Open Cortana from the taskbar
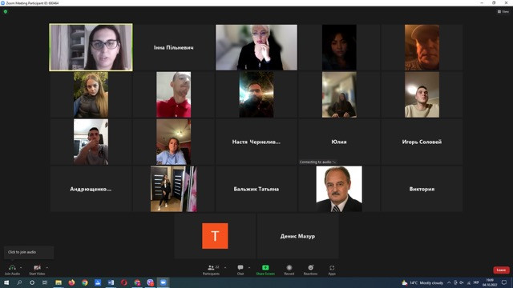The image size is (513, 288). (32, 282)
